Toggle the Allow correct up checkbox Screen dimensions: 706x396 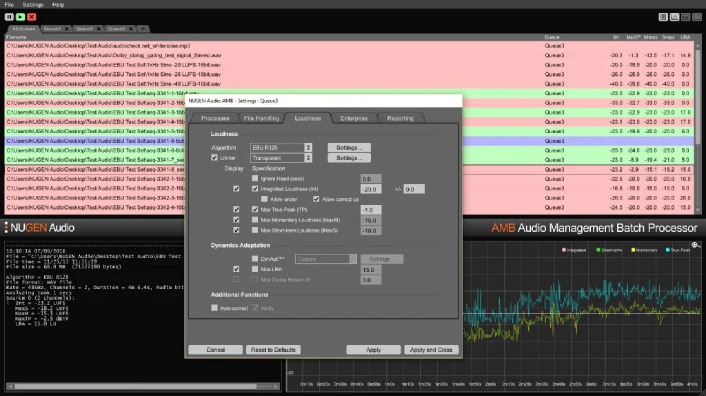coord(316,199)
